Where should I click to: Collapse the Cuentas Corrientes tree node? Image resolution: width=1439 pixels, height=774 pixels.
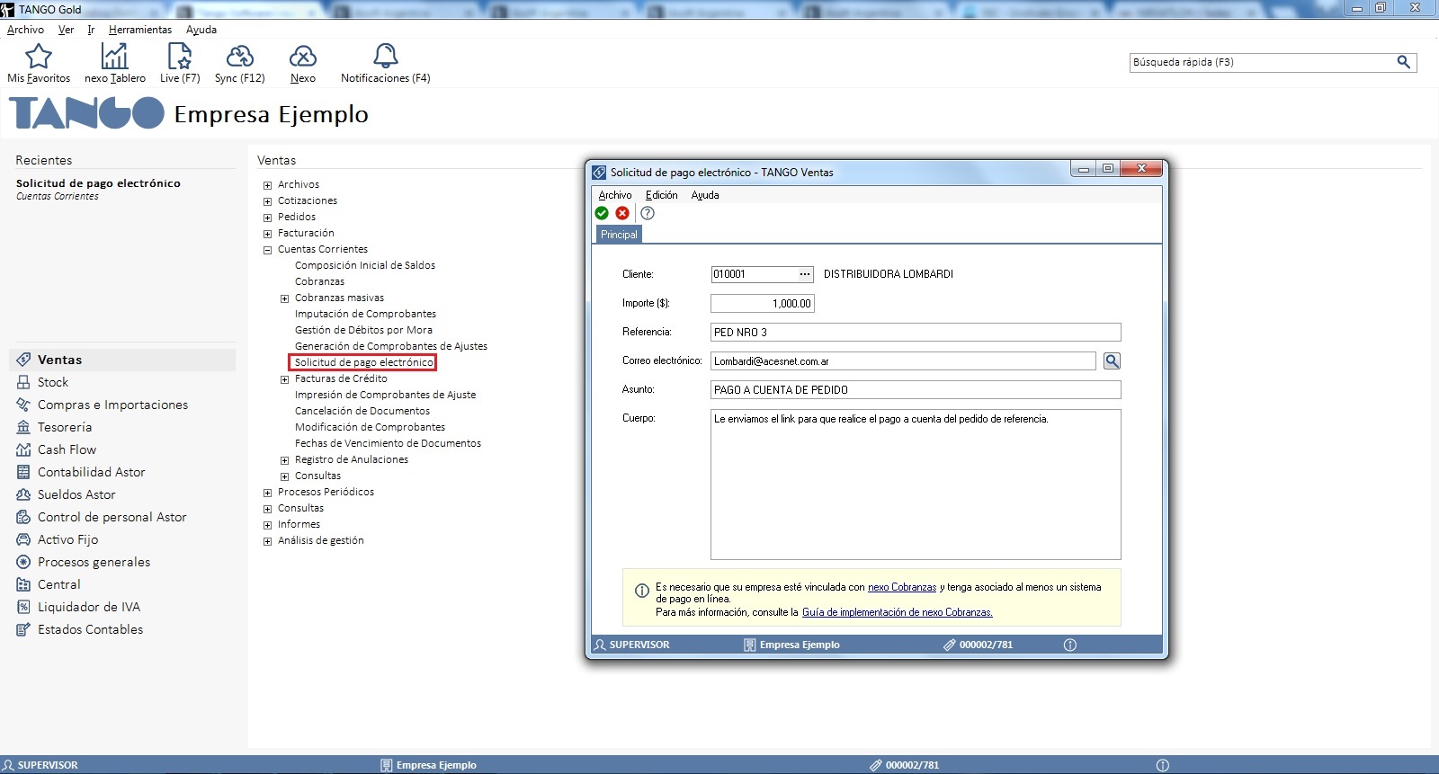coord(267,250)
